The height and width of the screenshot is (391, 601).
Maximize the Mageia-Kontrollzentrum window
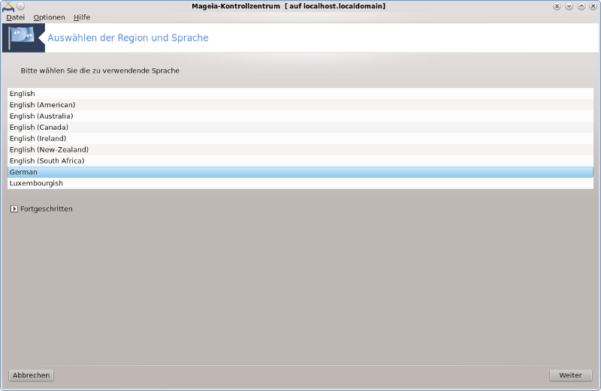[581, 6]
